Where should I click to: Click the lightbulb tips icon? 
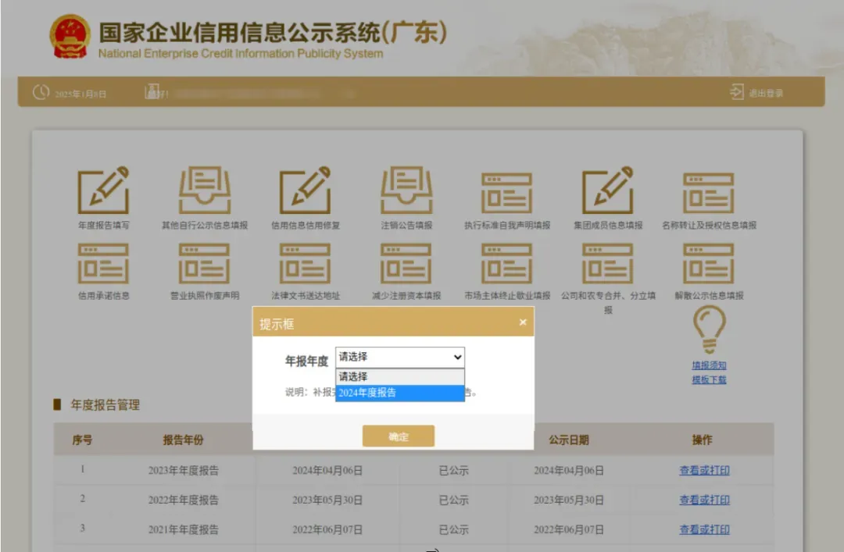709,328
